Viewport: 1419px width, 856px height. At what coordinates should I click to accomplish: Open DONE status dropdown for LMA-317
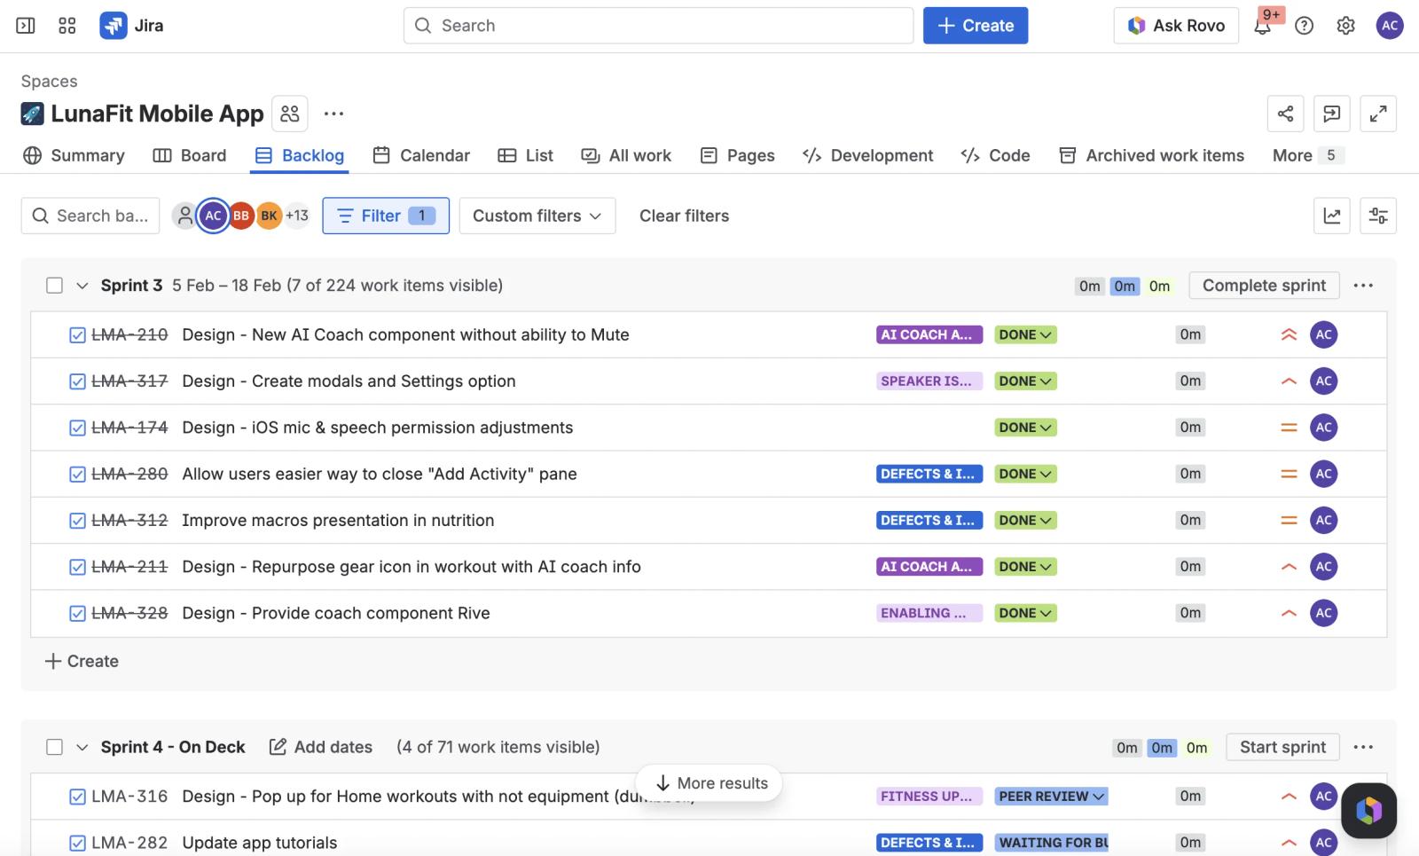coord(1025,381)
